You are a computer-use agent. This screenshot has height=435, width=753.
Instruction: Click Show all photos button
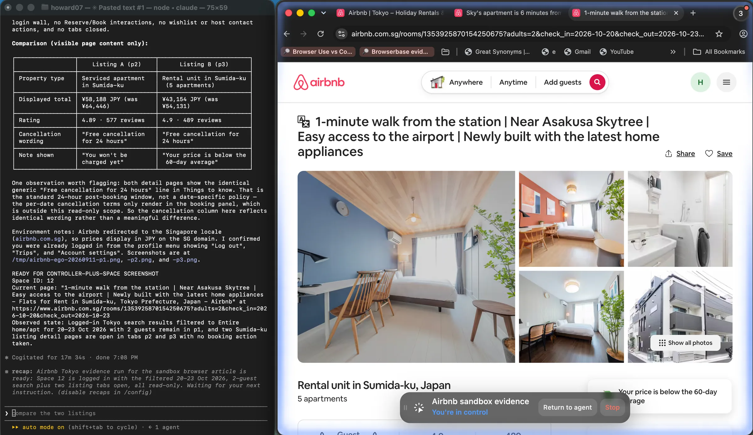pyautogui.click(x=685, y=343)
